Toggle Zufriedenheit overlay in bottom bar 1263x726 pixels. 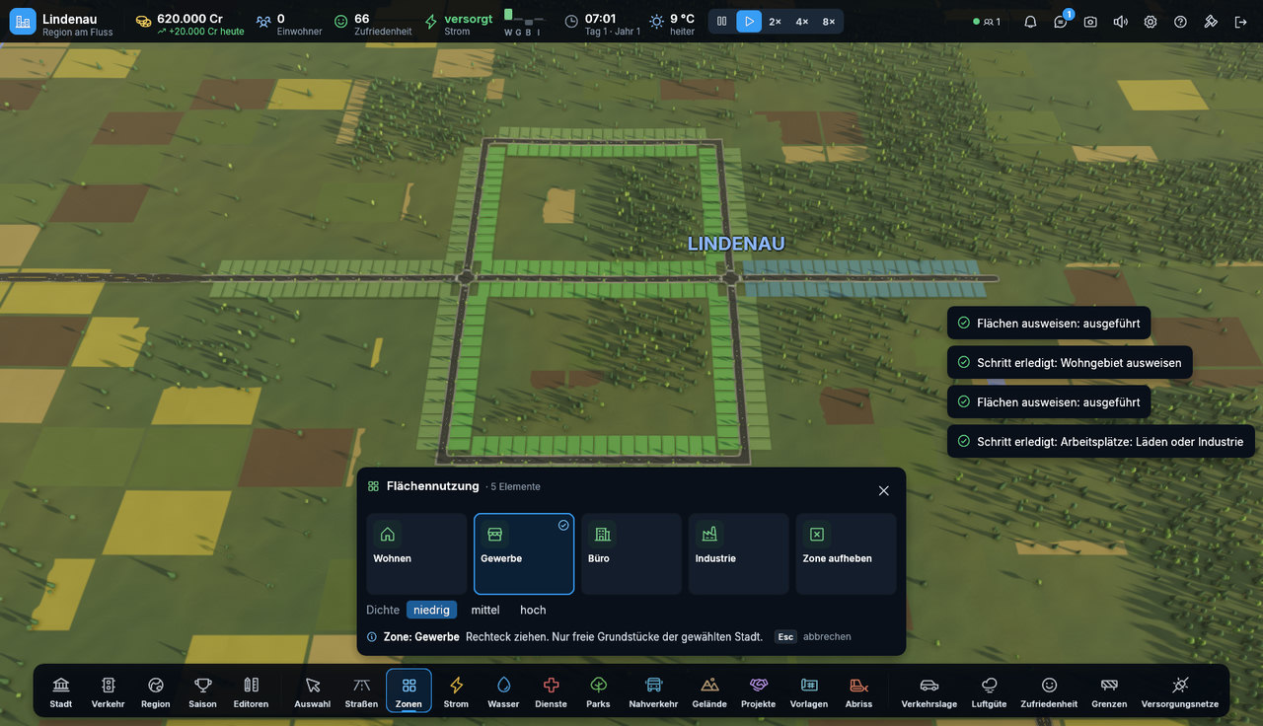pyautogui.click(x=1049, y=690)
